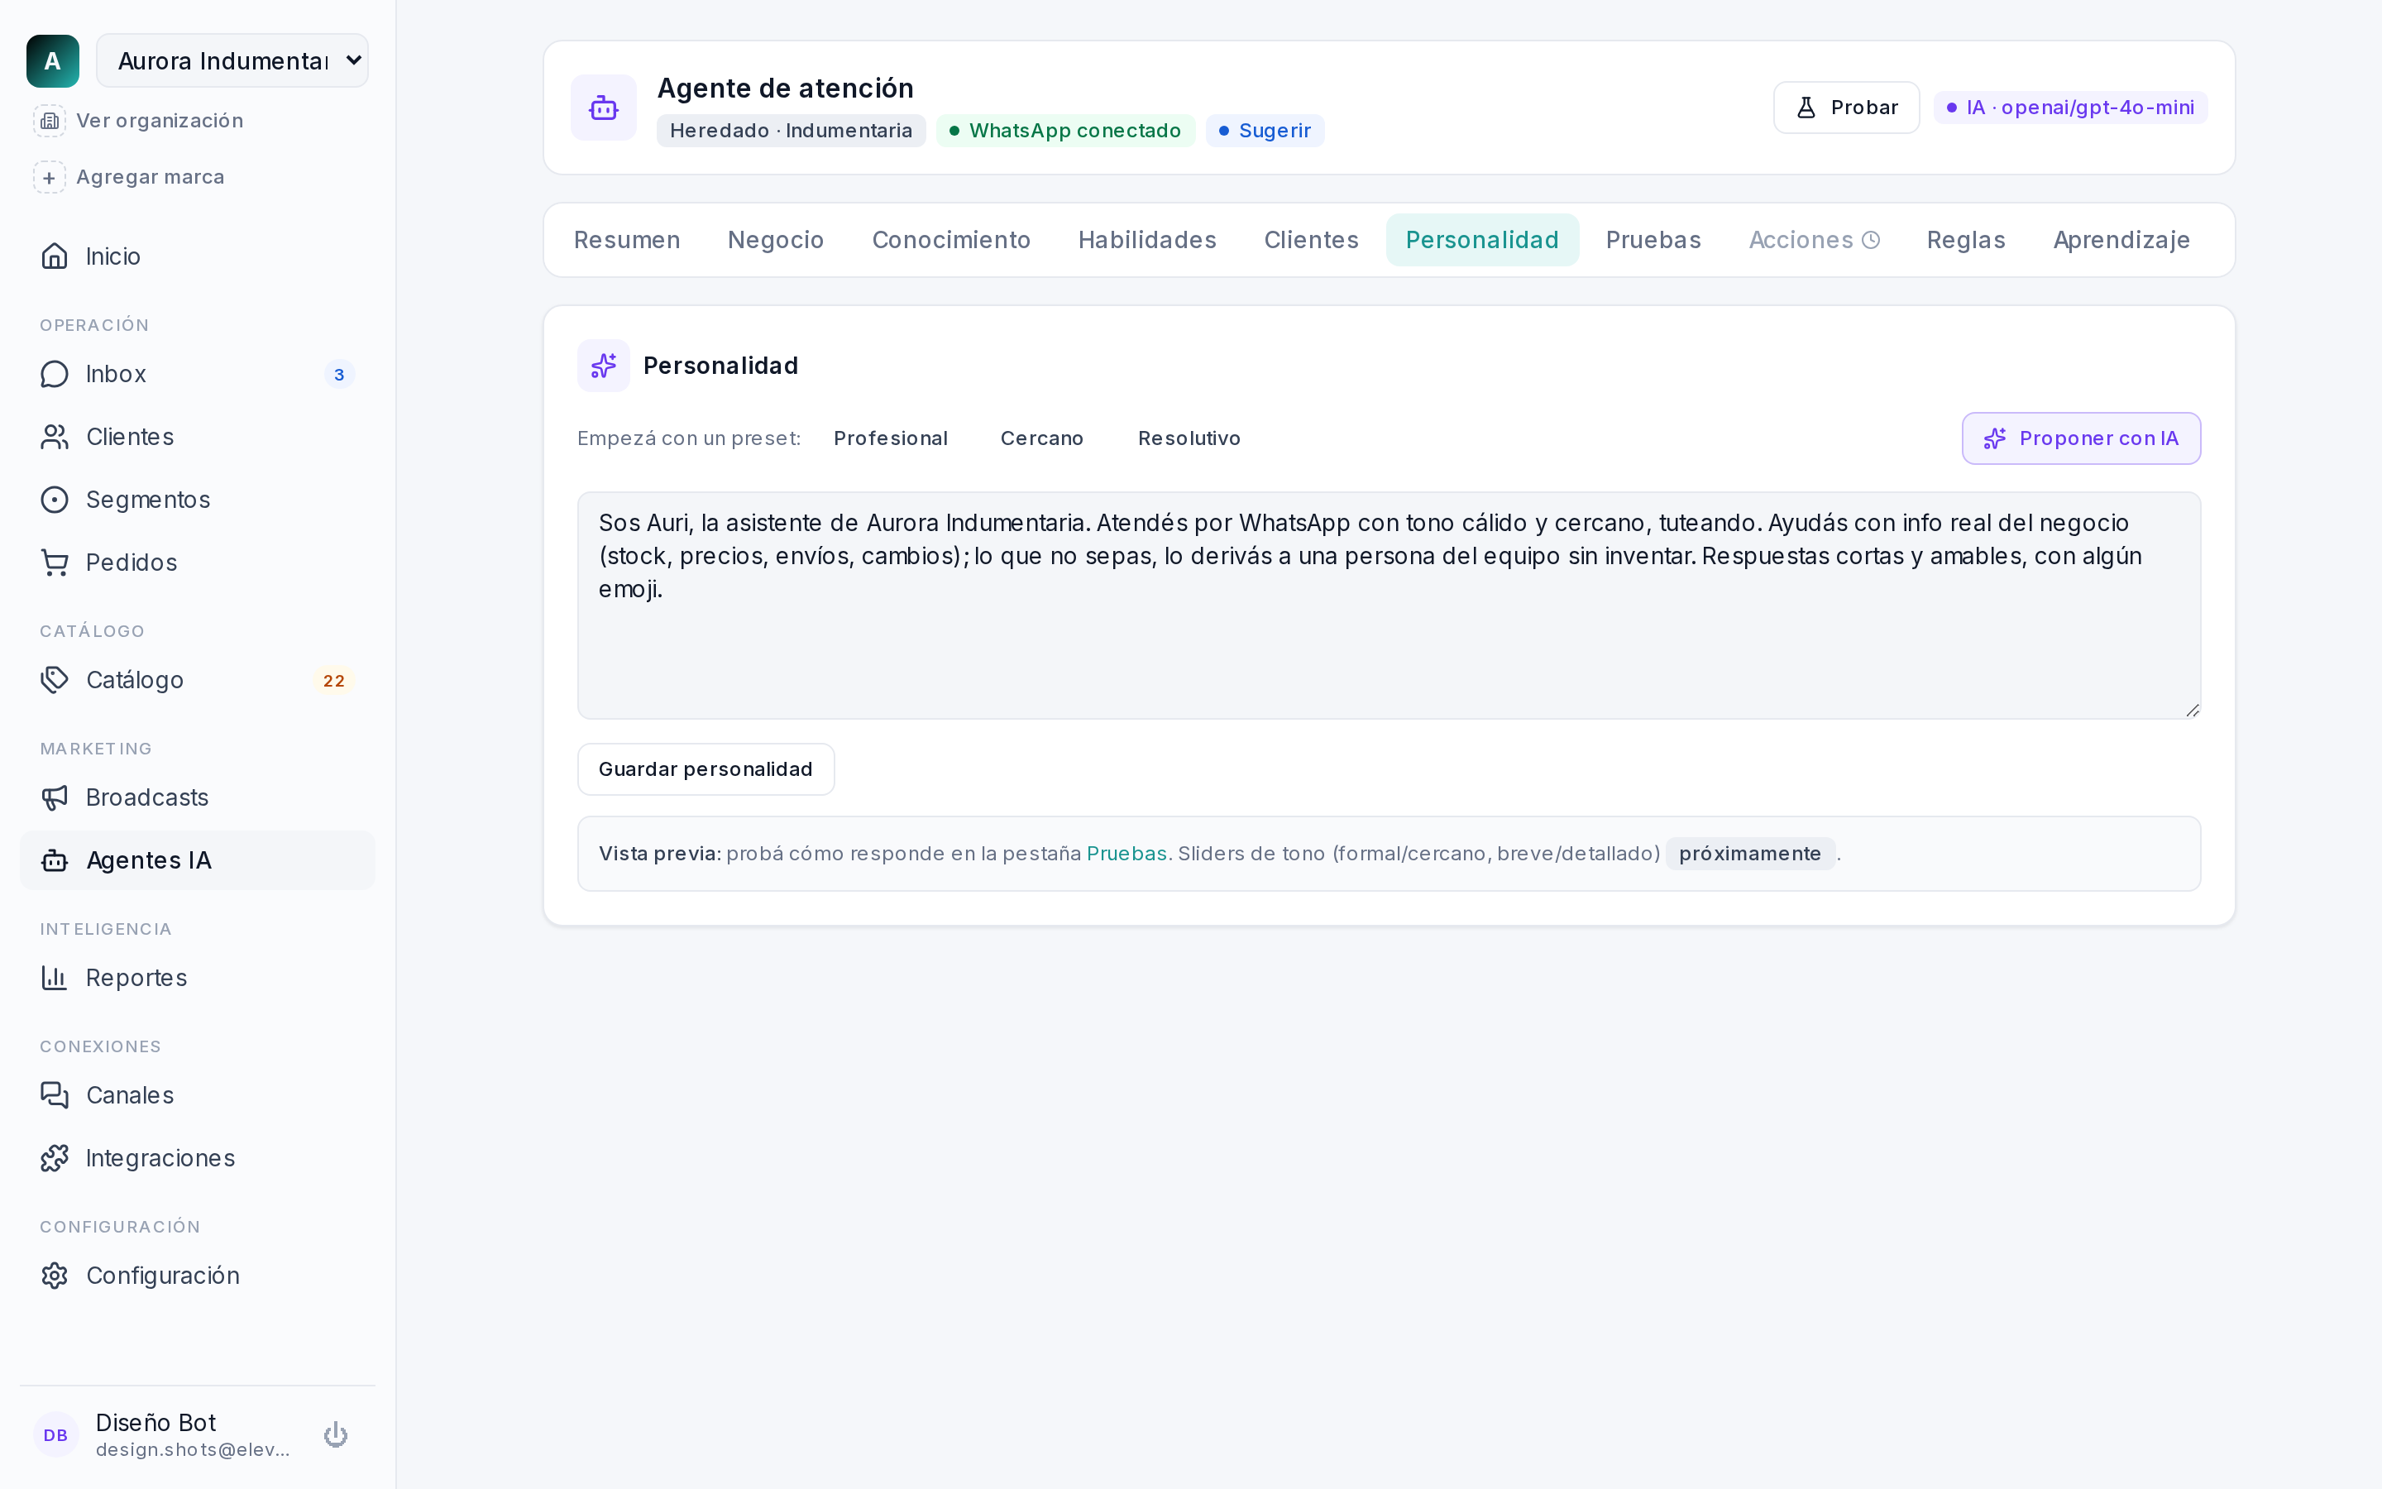2382x1489 pixels.
Task: Select Agentes IA in the sidebar
Action: [x=197, y=860]
